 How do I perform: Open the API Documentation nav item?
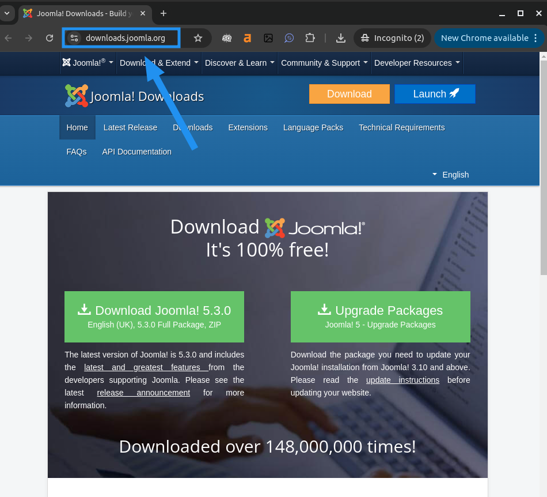tap(137, 152)
